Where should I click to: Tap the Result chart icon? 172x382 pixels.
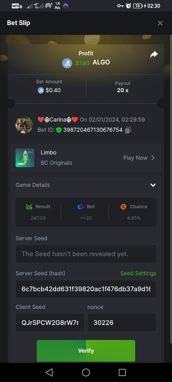tap(29, 207)
